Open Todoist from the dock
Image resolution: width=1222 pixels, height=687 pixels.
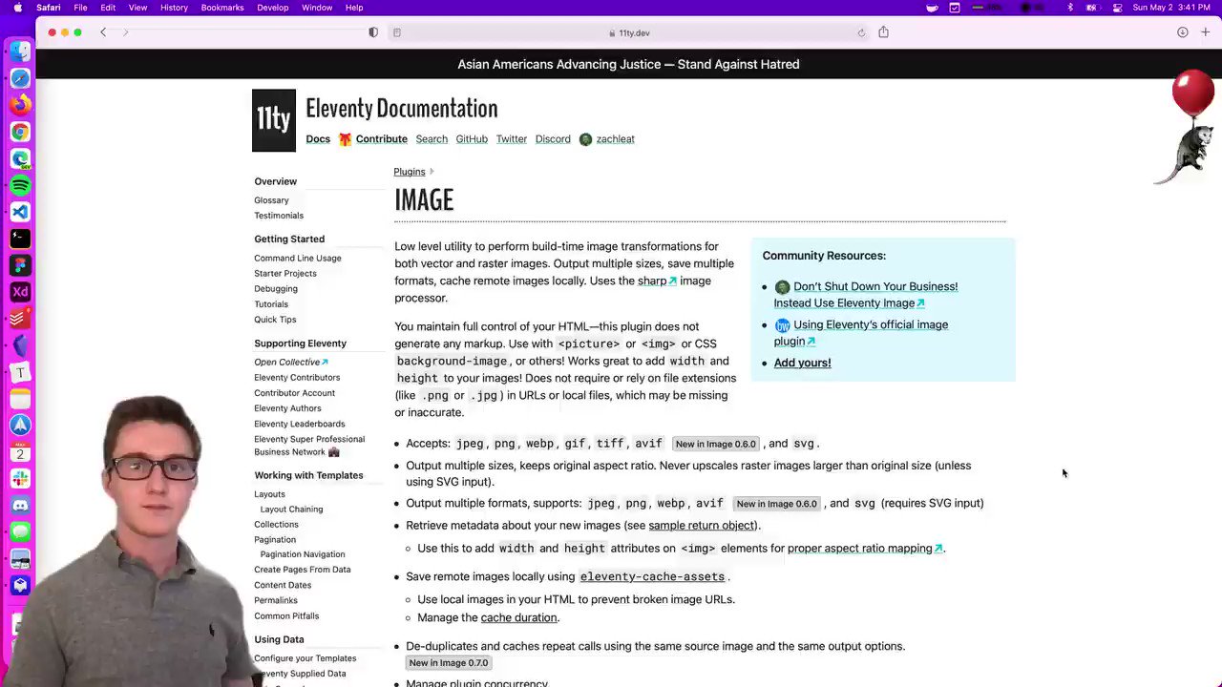point(20,319)
